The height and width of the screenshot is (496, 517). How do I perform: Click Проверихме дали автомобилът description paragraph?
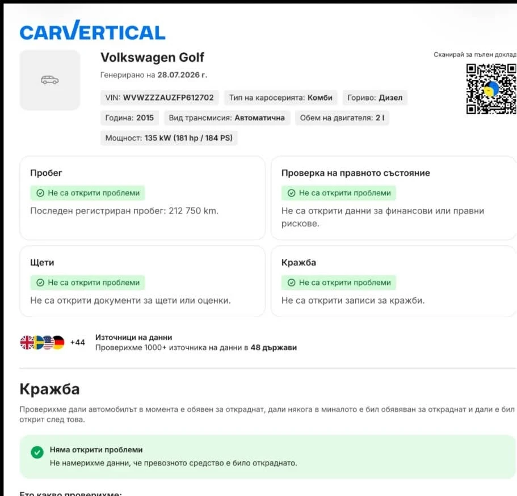click(267, 414)
